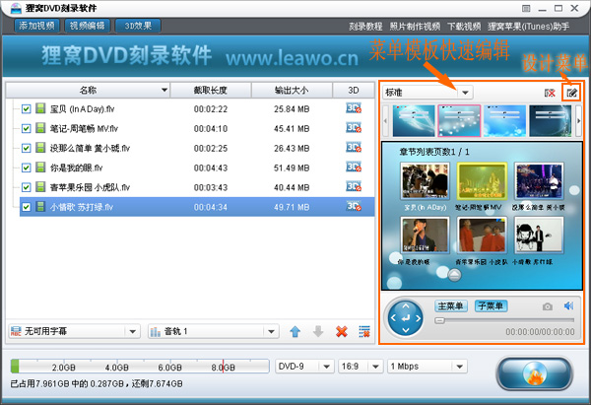The height and width of the screenshot is (405, 591).
Task: Click the 宝贝(In ADay) chapter thumbnail in preview
Action: tap(425, 181)
